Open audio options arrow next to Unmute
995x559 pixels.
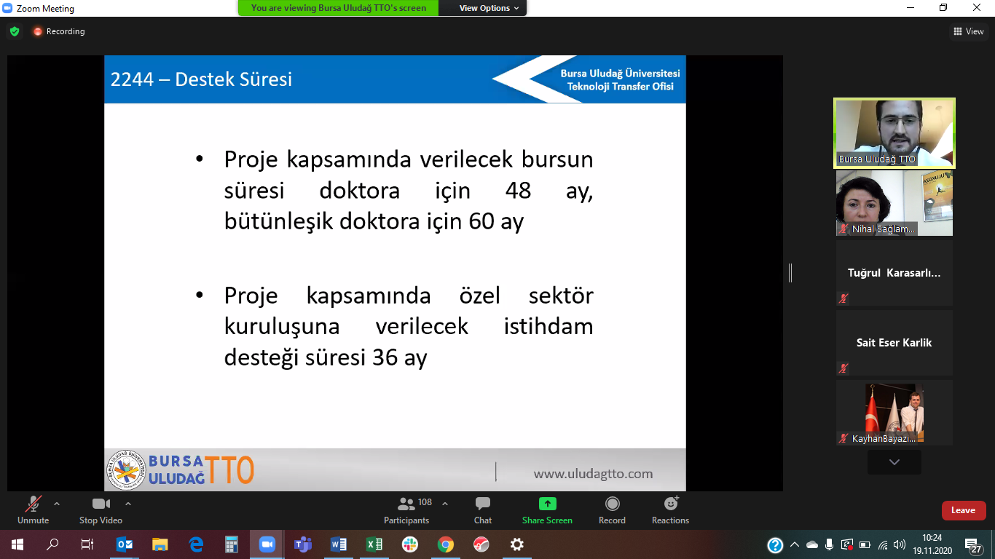pos(57,504)
